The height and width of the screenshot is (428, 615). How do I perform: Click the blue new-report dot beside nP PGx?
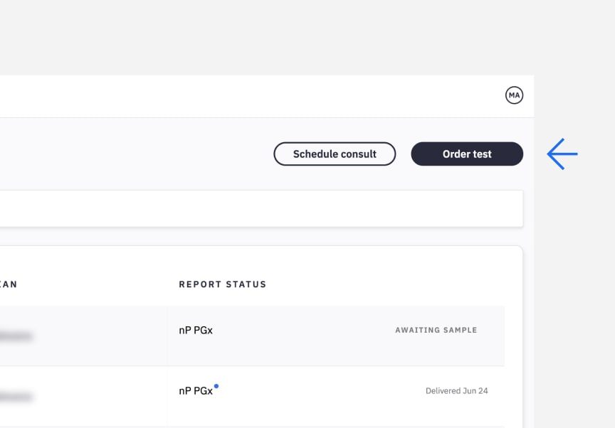216,386
